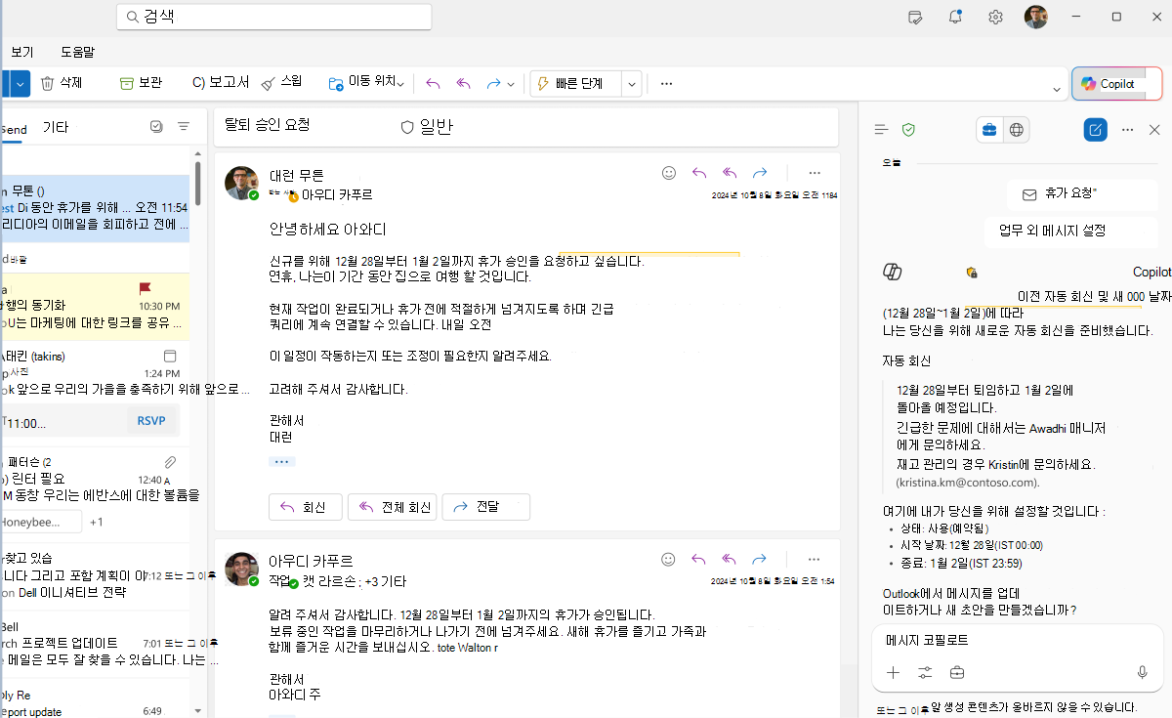The image size is (1172, 718).
Task: Click the 전달 forward button
Action: [x=486, y=507]
